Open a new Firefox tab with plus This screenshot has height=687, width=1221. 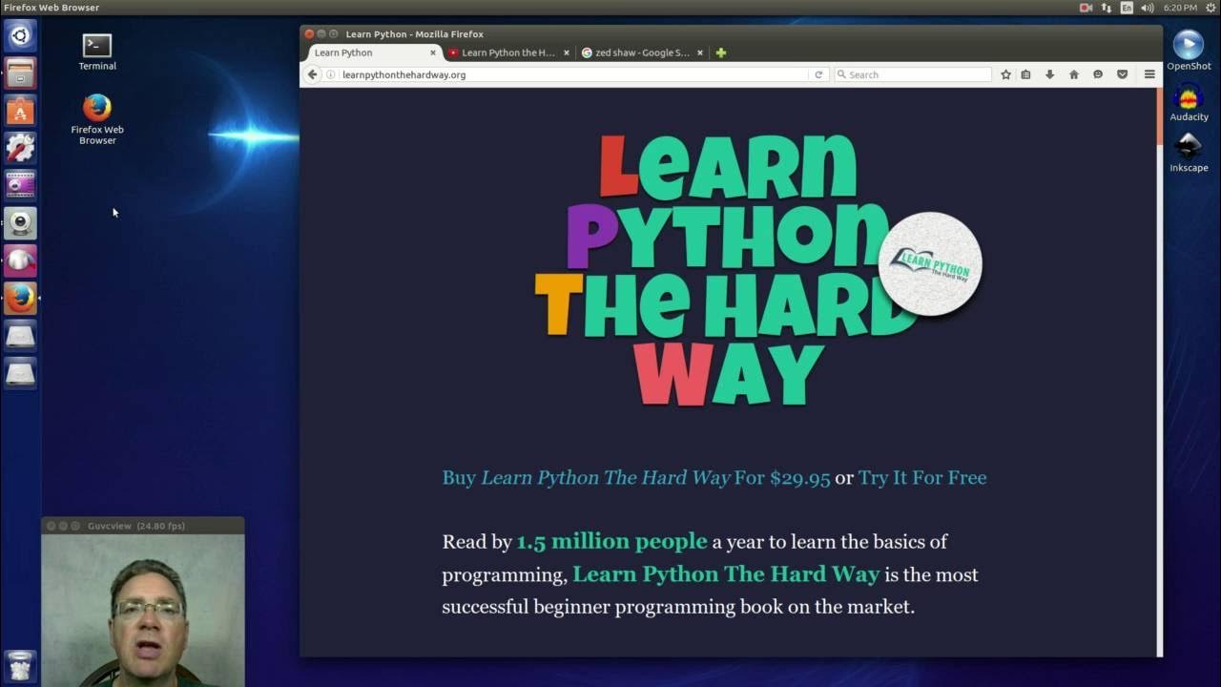(x=721, y=52)
